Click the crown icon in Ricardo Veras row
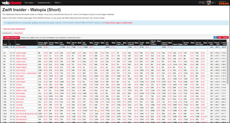 (x=98, y=111)
